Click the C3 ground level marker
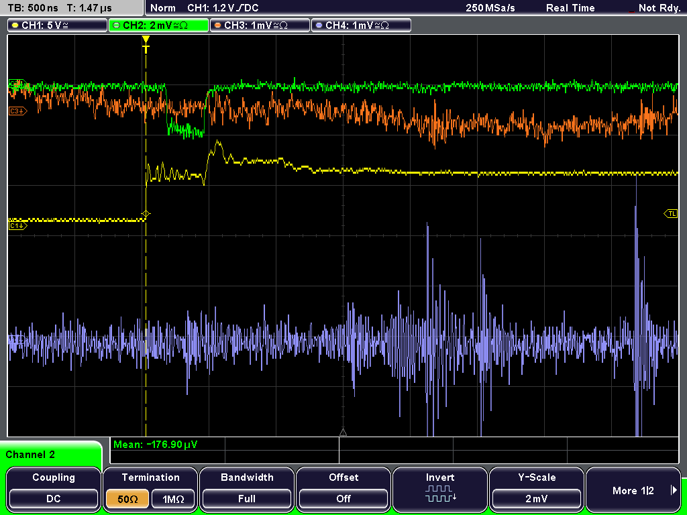 (x=17, y=111)
